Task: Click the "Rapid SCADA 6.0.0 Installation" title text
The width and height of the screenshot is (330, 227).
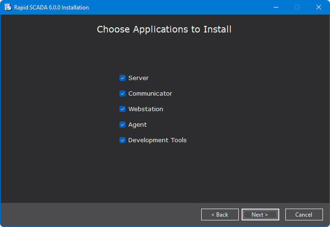Action: pos(51,8)
